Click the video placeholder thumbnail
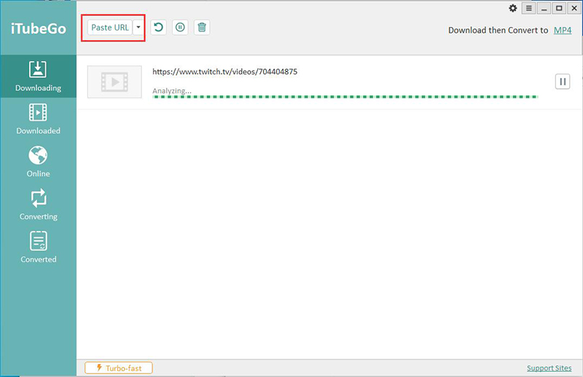 click(114, 82)
